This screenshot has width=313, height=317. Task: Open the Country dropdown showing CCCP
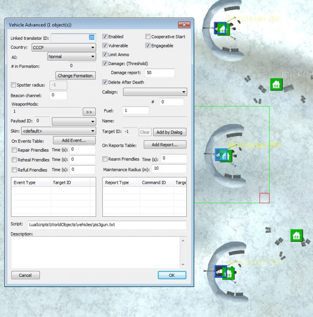[x=63, y=48]
